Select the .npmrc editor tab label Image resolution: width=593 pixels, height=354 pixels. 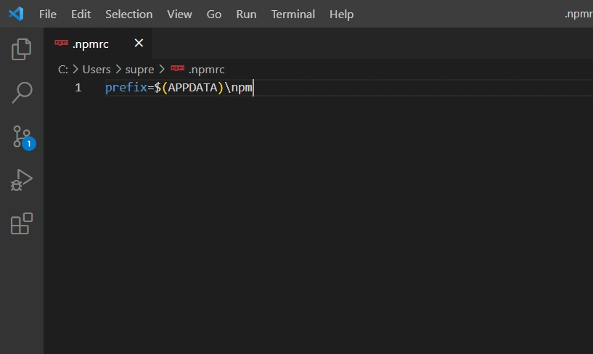[x=91, y=44]
